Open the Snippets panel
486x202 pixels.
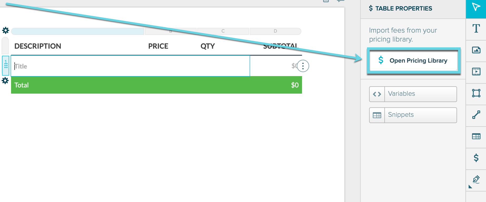pyautogui.click(x=413, y=115)
